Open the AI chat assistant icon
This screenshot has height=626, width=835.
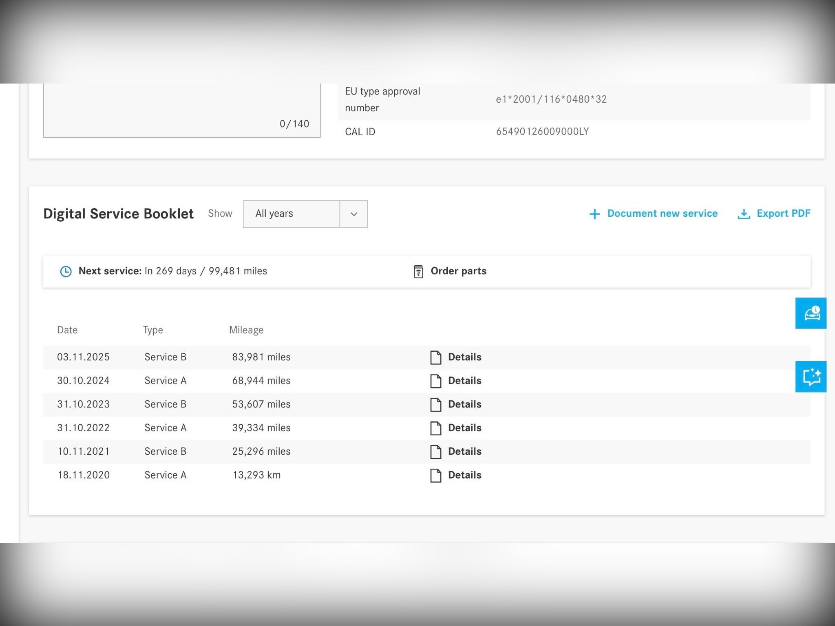click(811, 377)
